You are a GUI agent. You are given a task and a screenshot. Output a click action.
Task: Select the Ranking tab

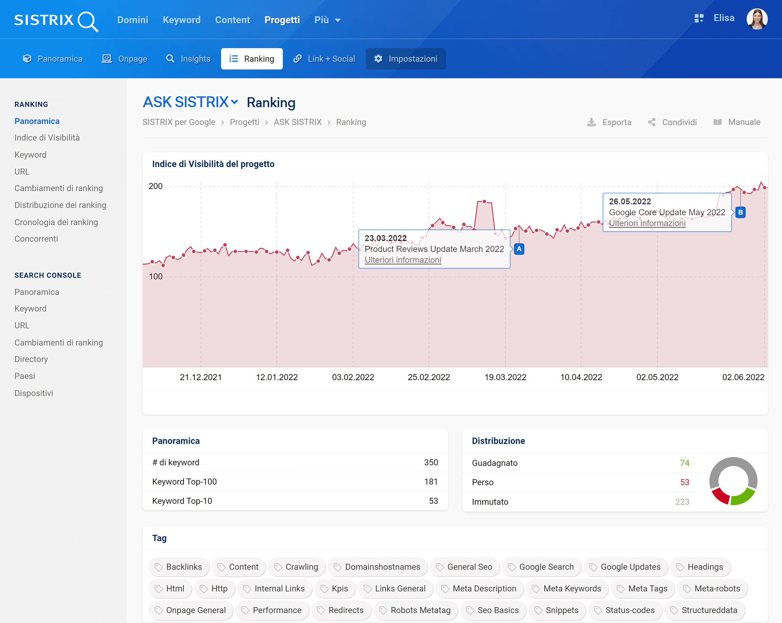coord(252,59)
